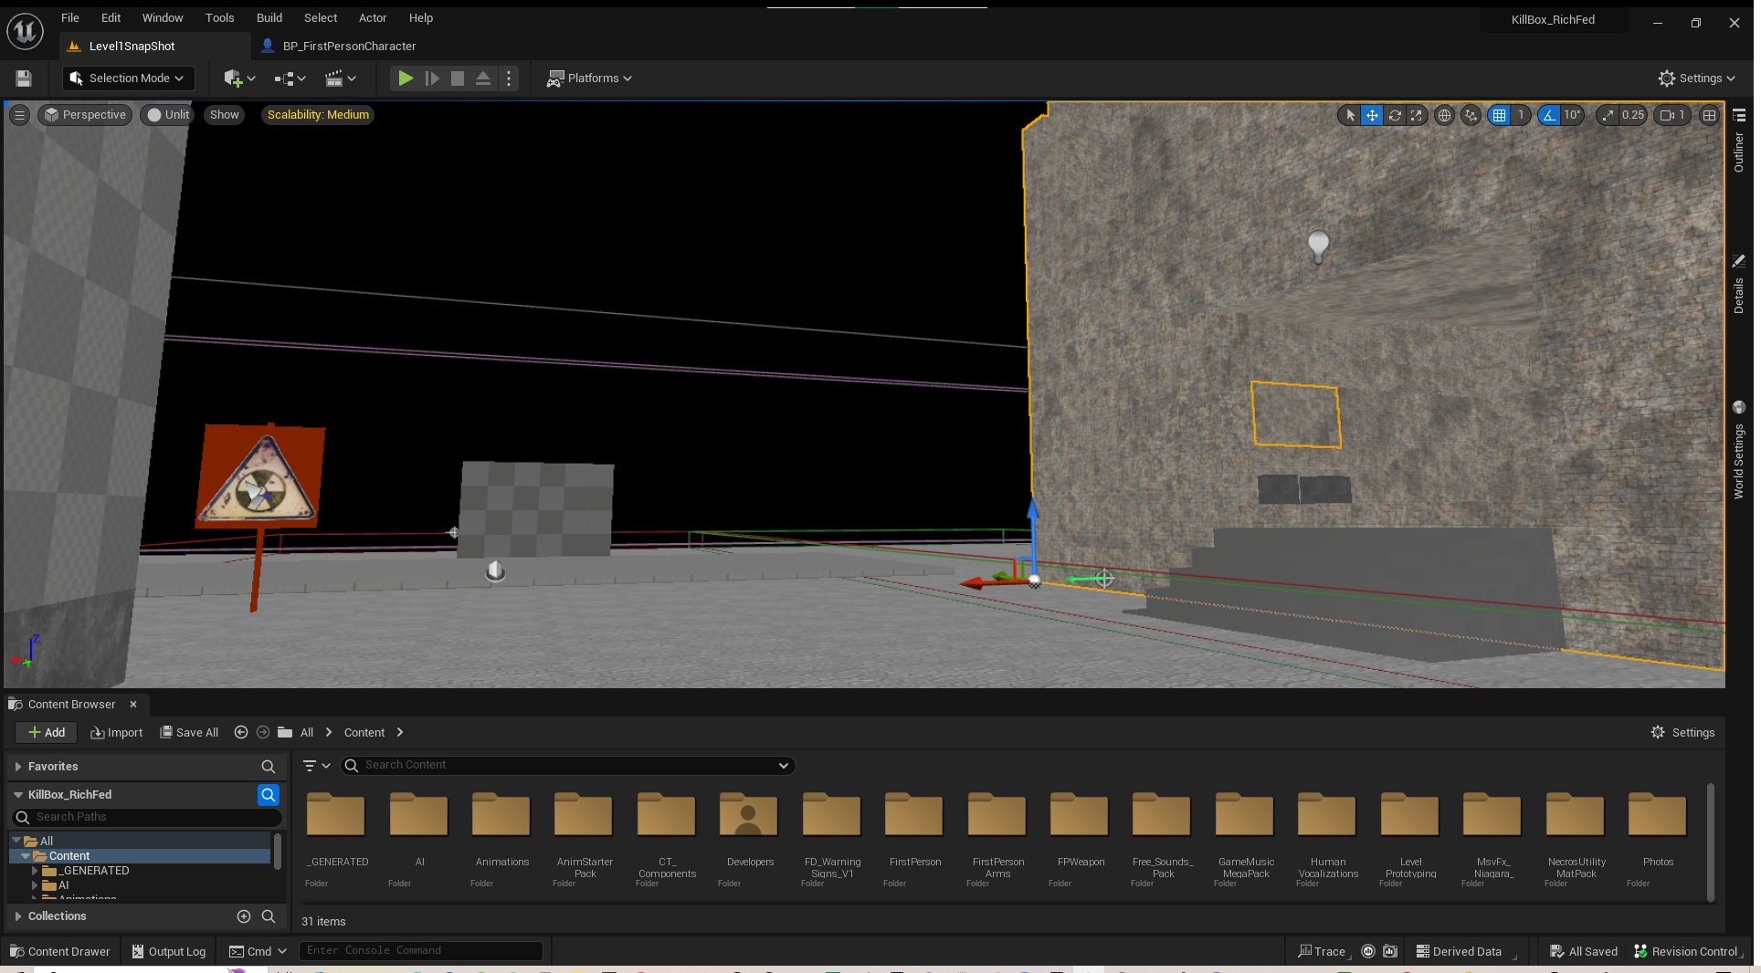Open Content Browser Settings
Image resolution: width=1761 pixels, height=973 pixels.
point(1682,733)
